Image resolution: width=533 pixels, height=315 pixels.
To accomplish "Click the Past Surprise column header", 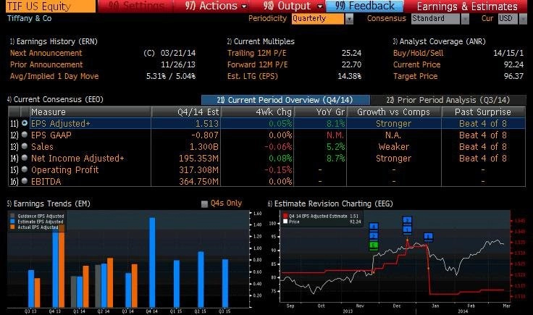I will pyautogui.click(x=483, y=112).
